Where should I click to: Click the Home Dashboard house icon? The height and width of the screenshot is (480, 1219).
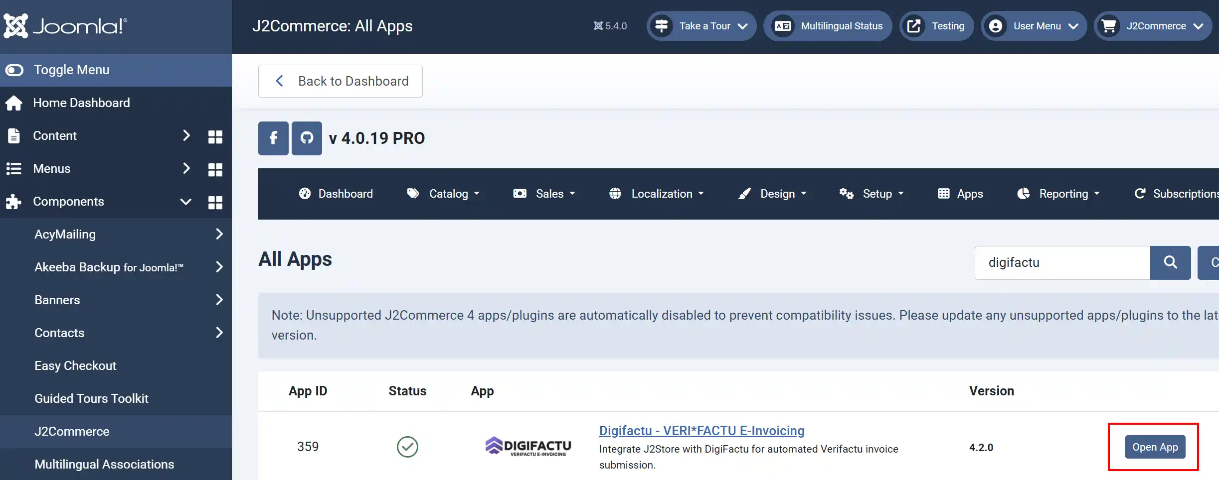[x=14, y=103]
